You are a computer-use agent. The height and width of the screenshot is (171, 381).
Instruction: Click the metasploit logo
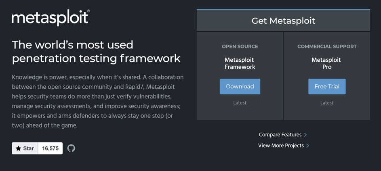[x=51, y=18]
